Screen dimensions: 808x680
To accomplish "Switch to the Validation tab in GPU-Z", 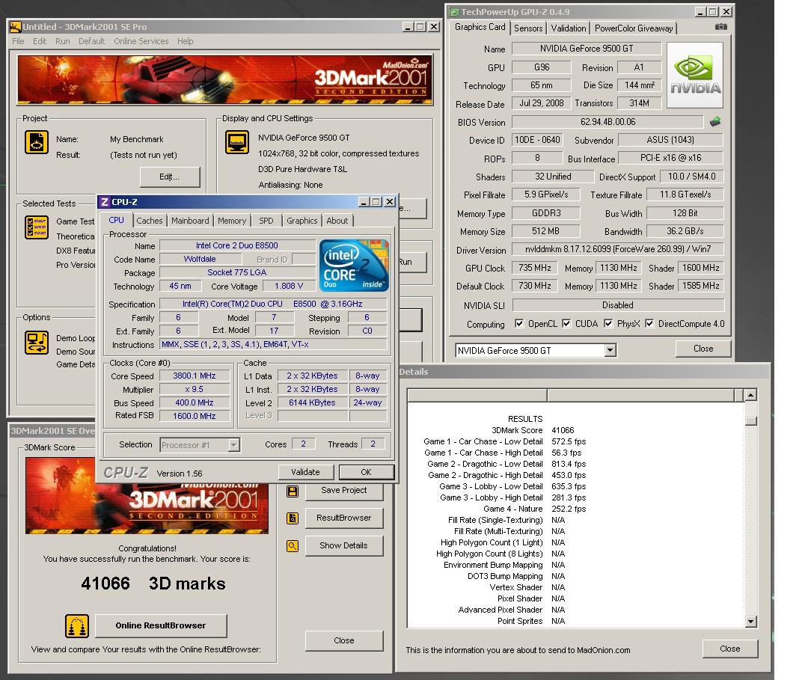I will click(569, 28).
